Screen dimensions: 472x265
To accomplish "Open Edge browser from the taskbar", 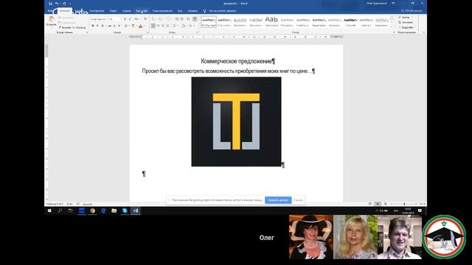I will pos(103,211).
